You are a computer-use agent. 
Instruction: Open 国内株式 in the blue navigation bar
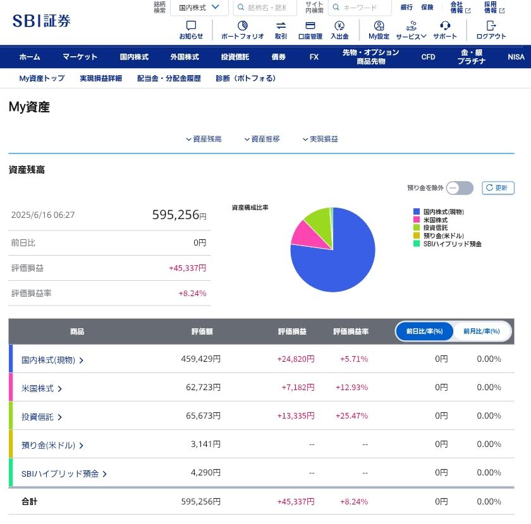point(134,57)
